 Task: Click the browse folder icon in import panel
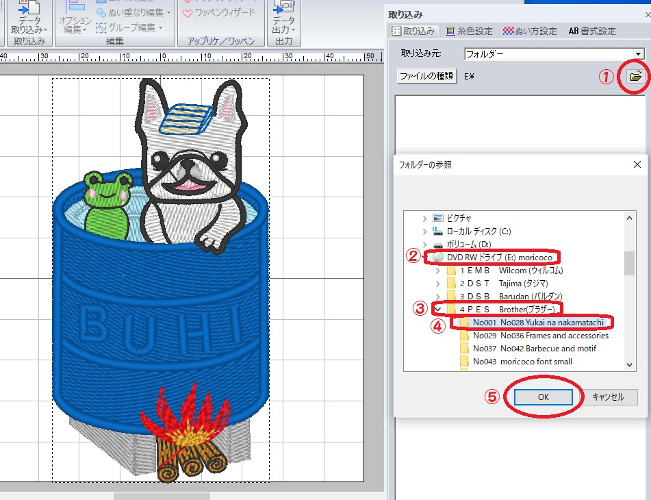tap(635, 76)
